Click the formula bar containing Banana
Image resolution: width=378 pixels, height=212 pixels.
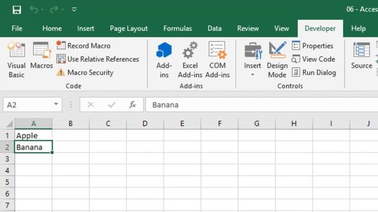coord(262,105)
